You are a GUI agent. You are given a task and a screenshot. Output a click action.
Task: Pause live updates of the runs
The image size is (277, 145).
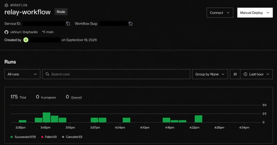[x=235, y=74]
